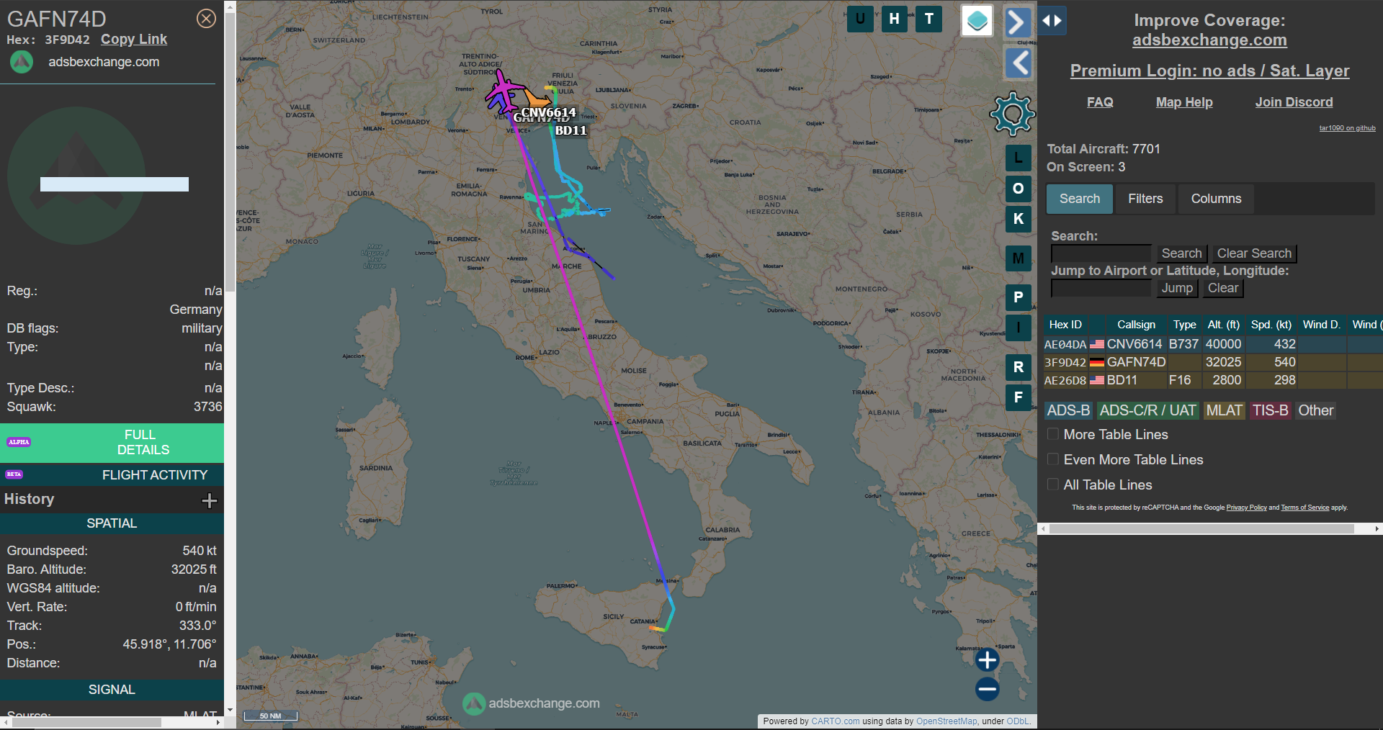The image size is (1383, 730).
Task: Sort table by Spd. (kt) column
Action: pyautogui.click(x=1271, y=325)
